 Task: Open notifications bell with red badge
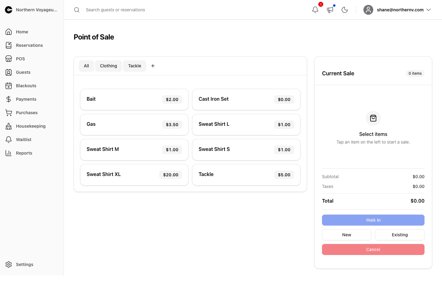click(x=315, y=10)
